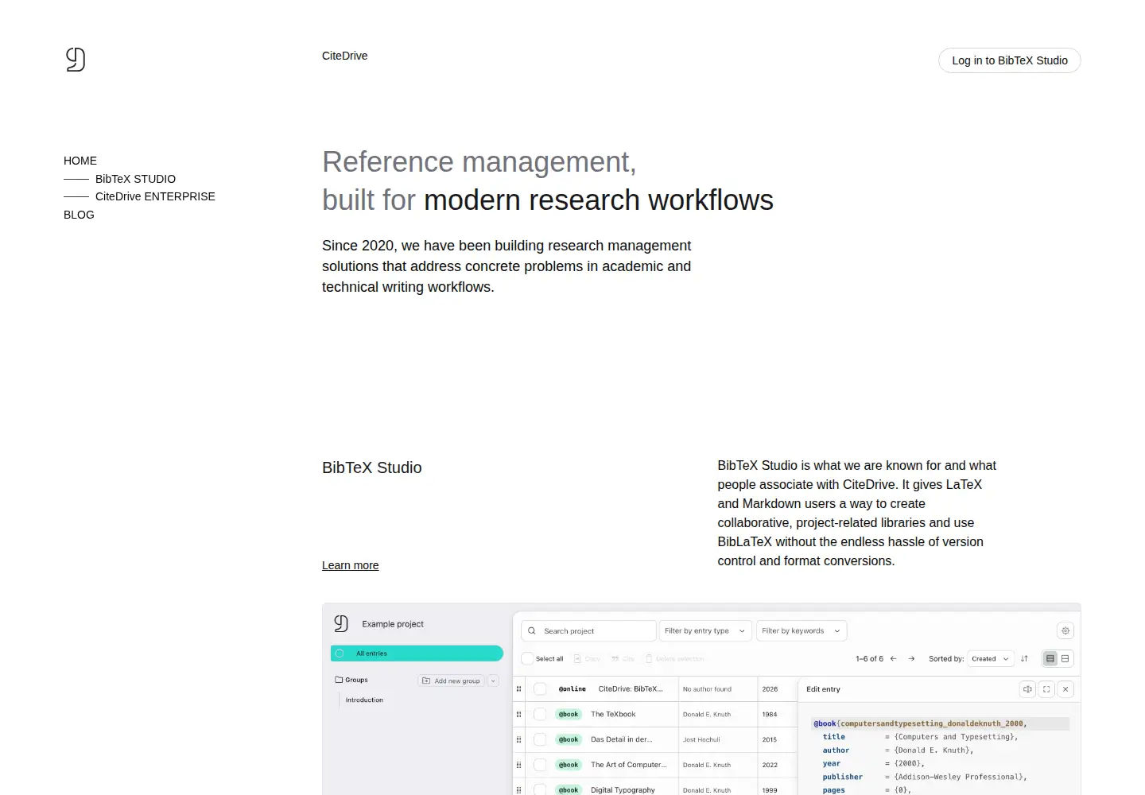Click the Search project input field

pos(588,630)
